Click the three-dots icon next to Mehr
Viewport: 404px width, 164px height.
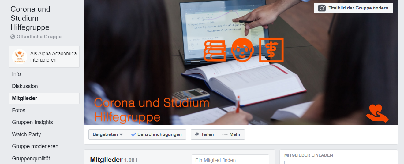225,134
